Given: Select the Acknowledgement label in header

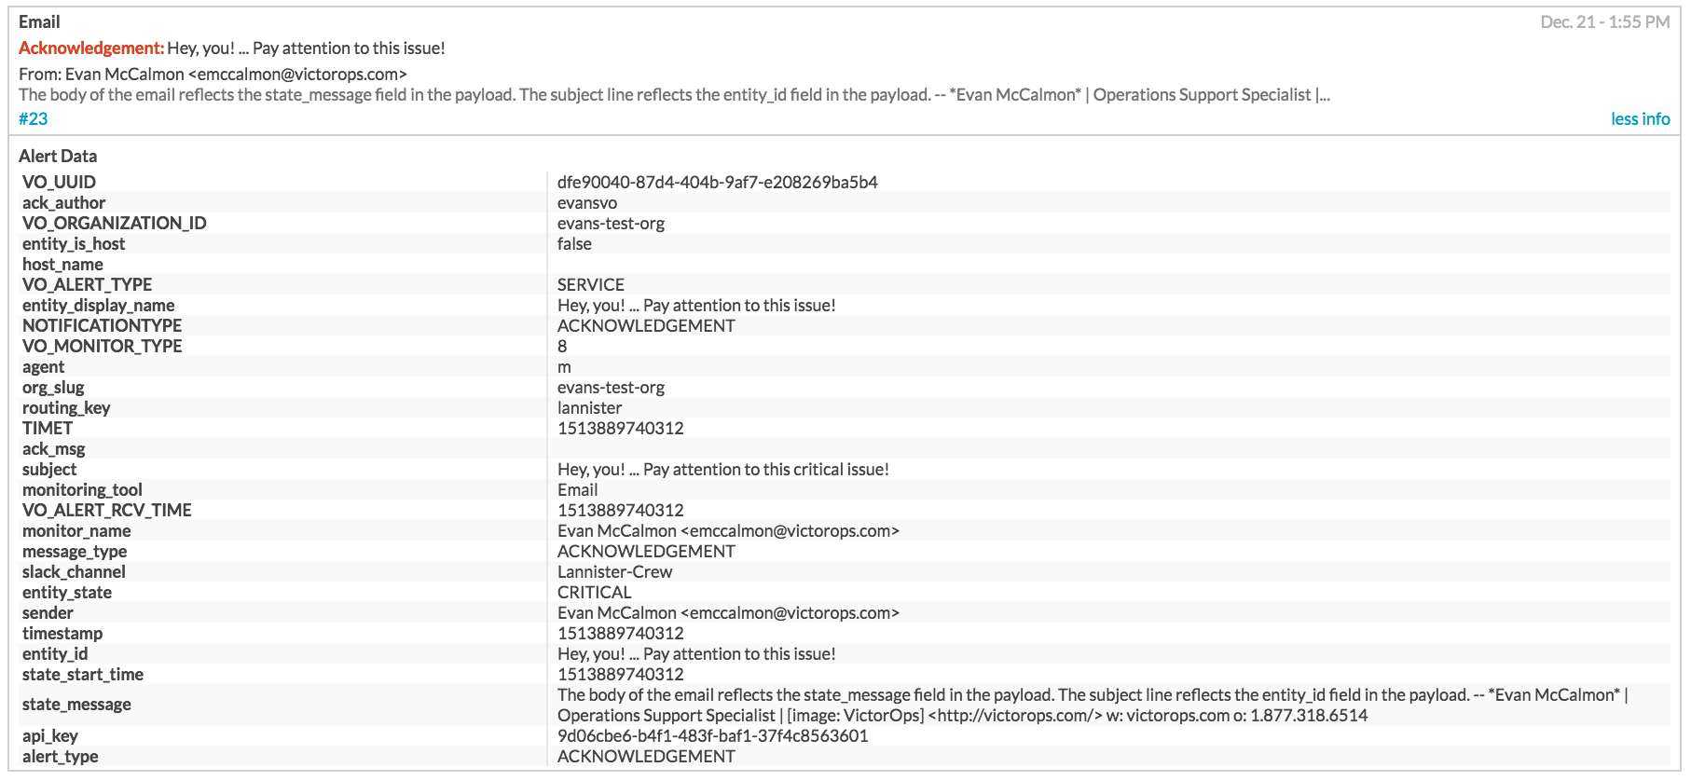Looking at the screenshot, I should [91, 48].
